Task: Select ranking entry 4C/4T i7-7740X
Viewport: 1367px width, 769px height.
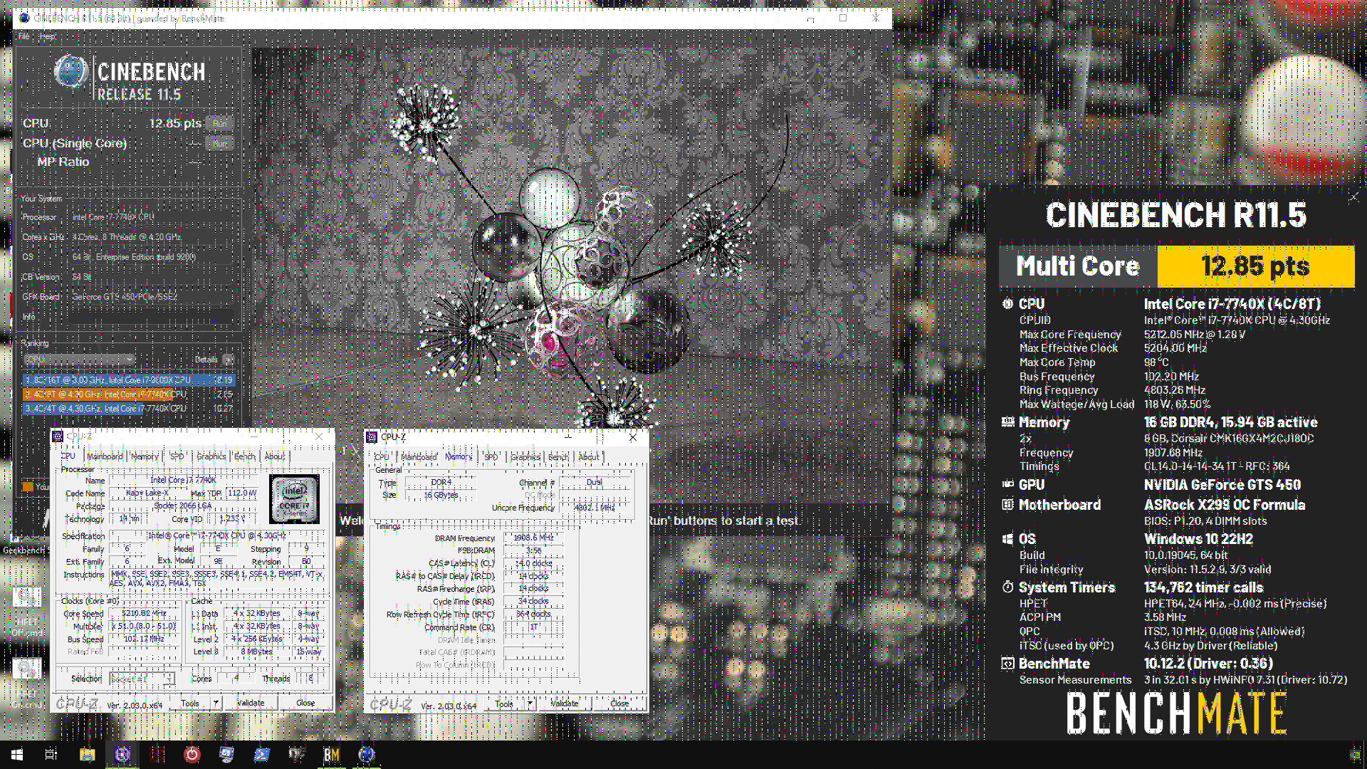Action: [x=128, y=409]
